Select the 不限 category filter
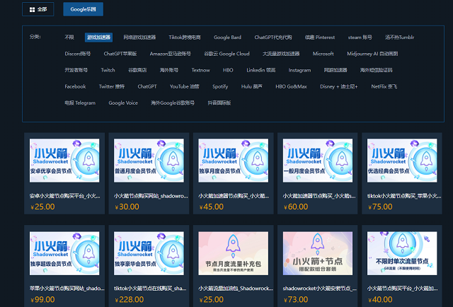Viewport: 453px width, 307px height. click(69, 37)
